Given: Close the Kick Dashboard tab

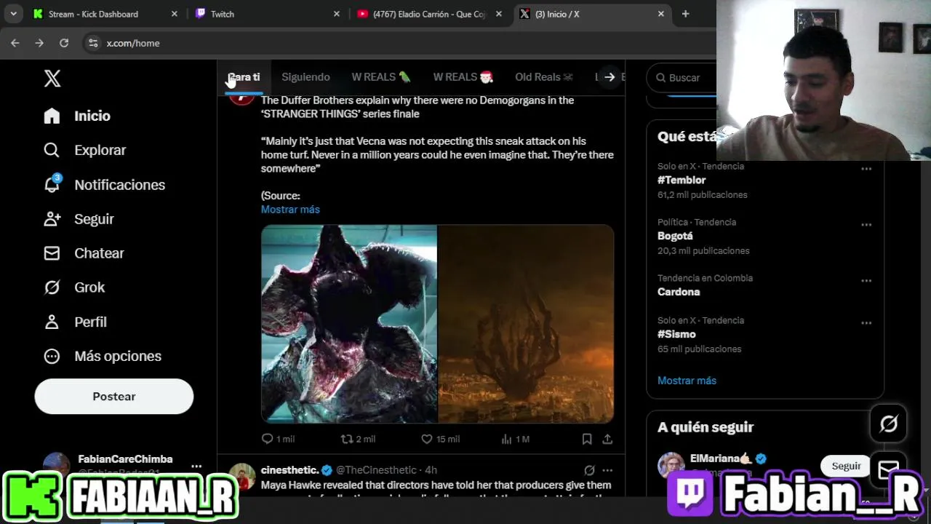Looking at the screenshot, I should pyautogui.click(x=174, y=14).
